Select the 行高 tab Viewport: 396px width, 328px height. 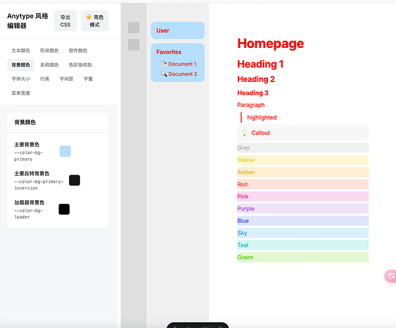pos(45,79)
